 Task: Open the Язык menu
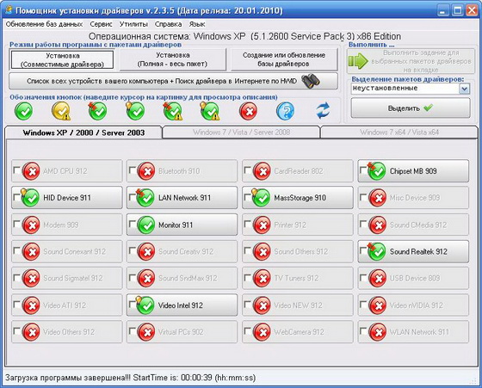197,24
